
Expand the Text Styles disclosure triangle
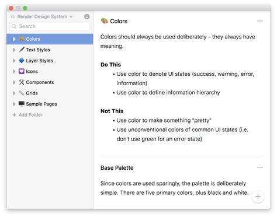click(x=14, y=50)
